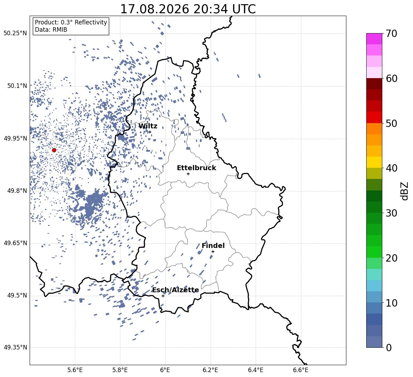This screenshot has width=413, height=377.
Task: Click the red radar location dot
Action: [x=54, y=150]
